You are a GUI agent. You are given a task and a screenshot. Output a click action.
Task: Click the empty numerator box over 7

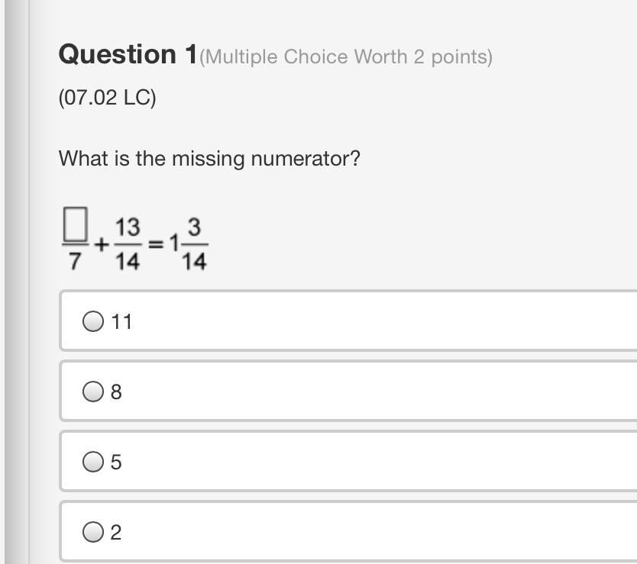point(76,224)
